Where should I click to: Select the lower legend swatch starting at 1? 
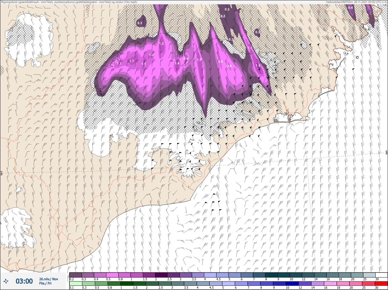[127, 284]
